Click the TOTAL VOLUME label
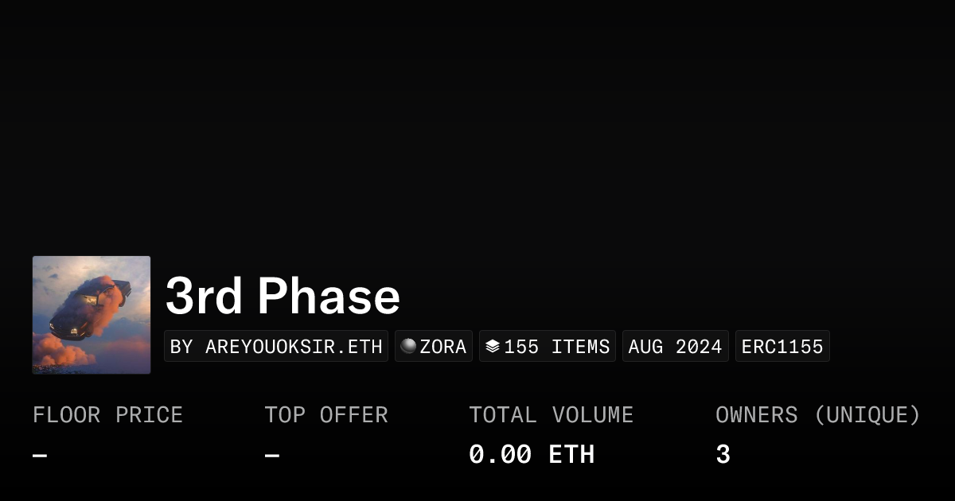955x501 pixels. coord(551,415)
